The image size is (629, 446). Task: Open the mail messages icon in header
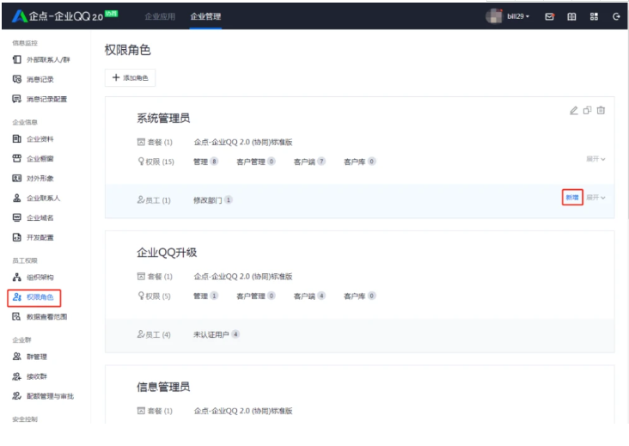pyautogui.click(x=550, y=16)
